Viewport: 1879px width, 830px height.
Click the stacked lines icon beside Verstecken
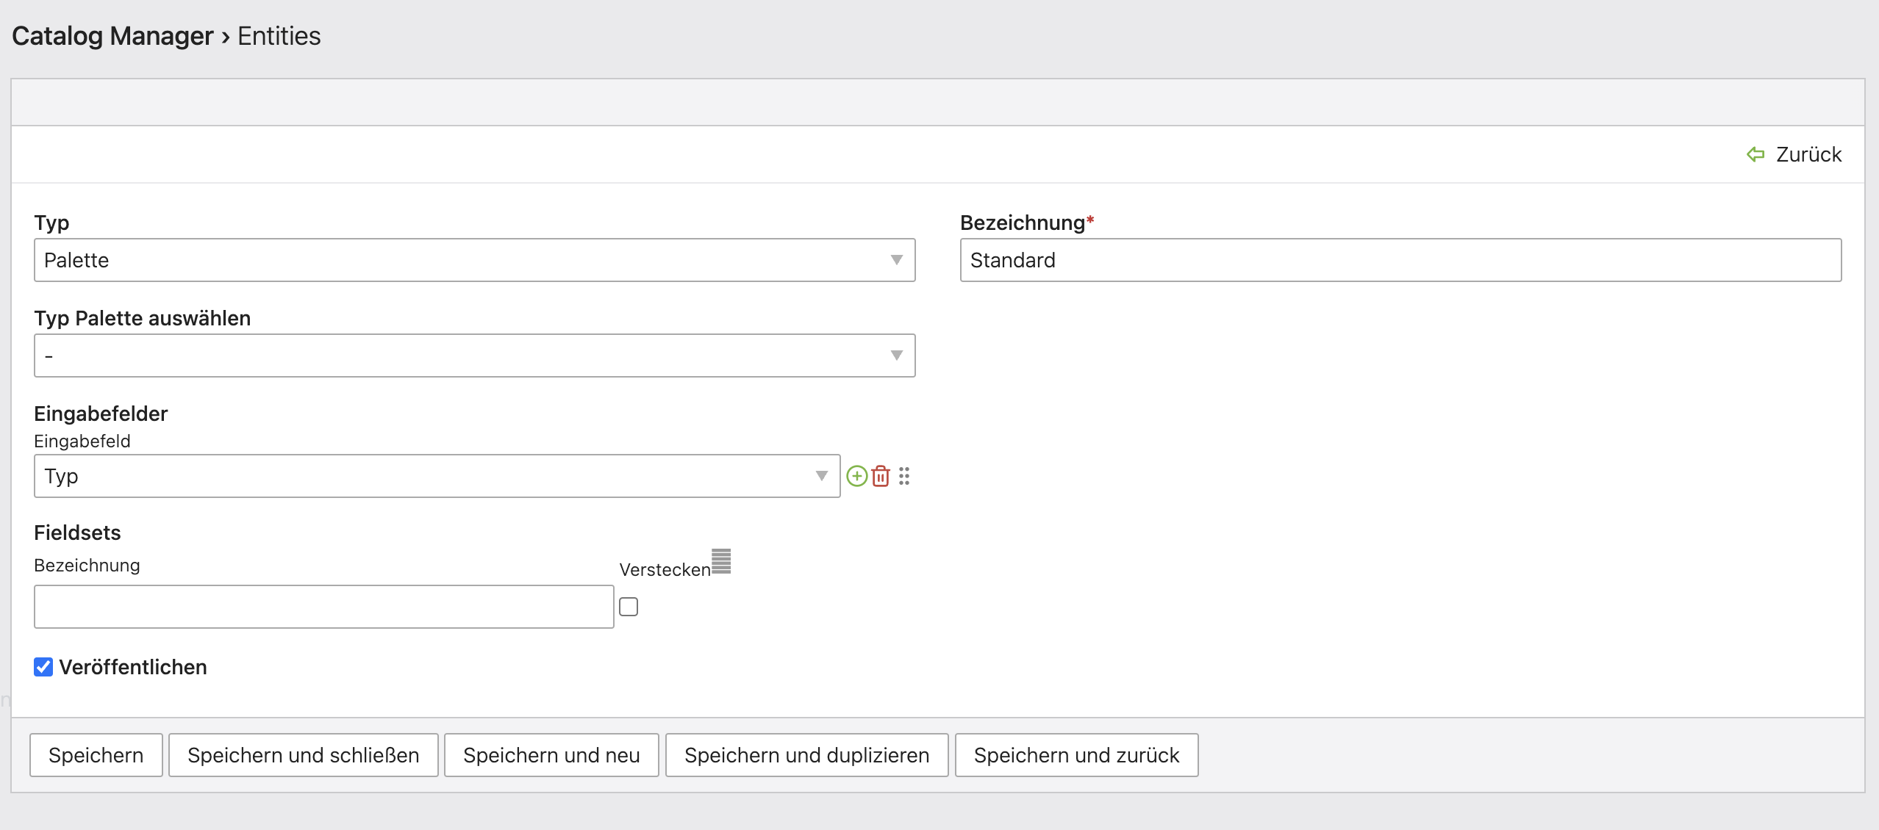pyautogui.click(x=721, y=561)
